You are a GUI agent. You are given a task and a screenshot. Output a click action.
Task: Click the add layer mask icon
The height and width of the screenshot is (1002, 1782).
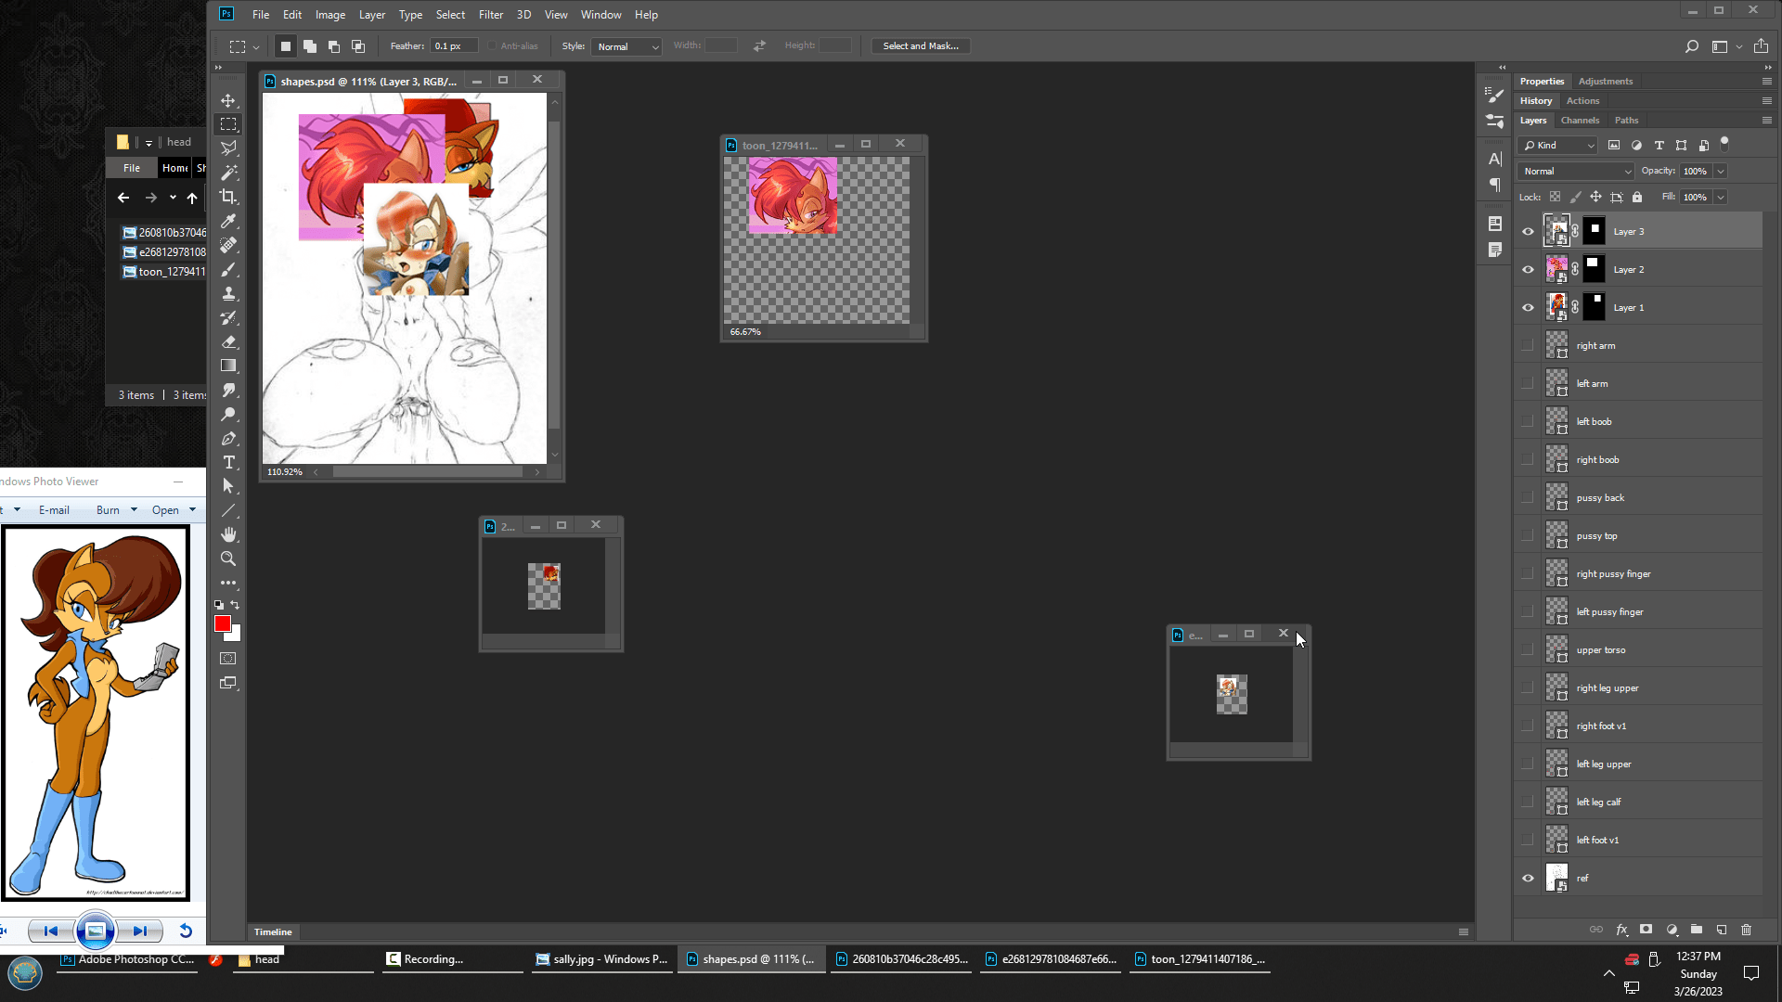tap(1646, 930)
